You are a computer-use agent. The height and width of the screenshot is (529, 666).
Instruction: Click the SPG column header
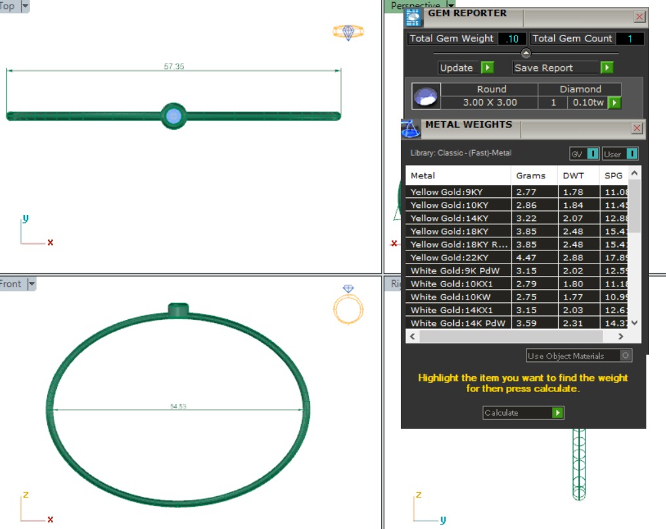point(614,176)
